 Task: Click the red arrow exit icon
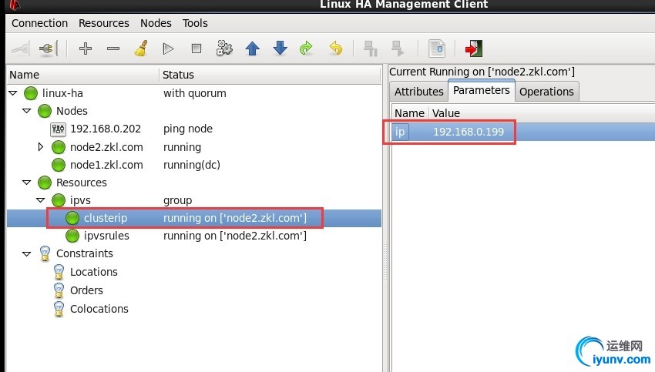point(474,49)
